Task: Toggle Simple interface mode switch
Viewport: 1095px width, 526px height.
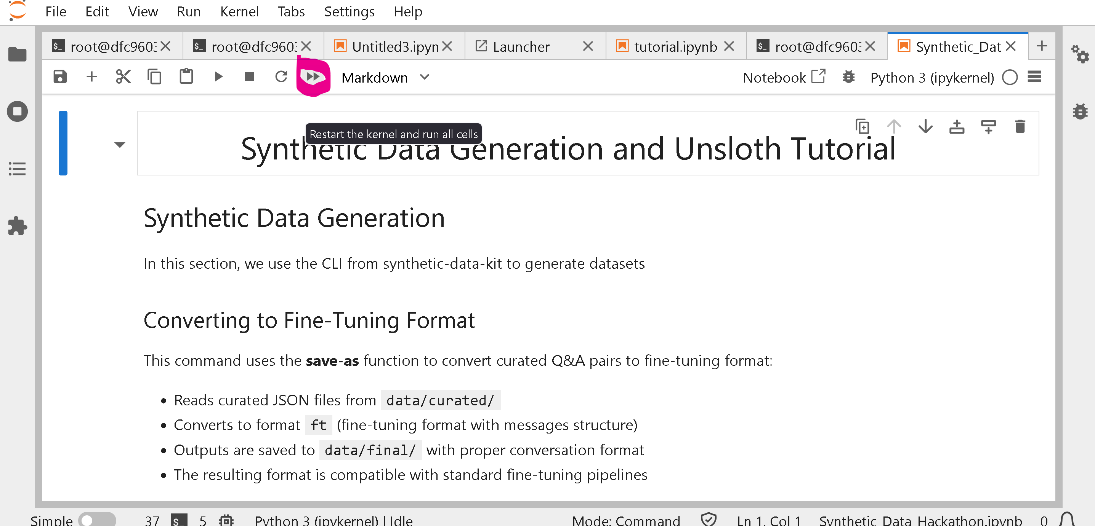Action: (97, 520)
